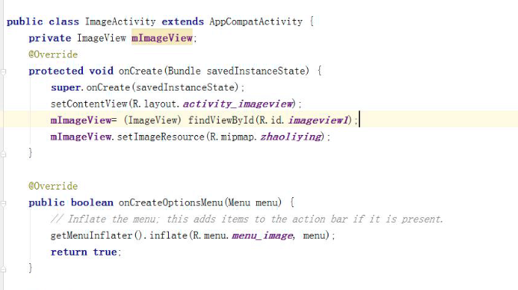Click the boolean keyword
The image size is (518, 290).
click(92, 203)
